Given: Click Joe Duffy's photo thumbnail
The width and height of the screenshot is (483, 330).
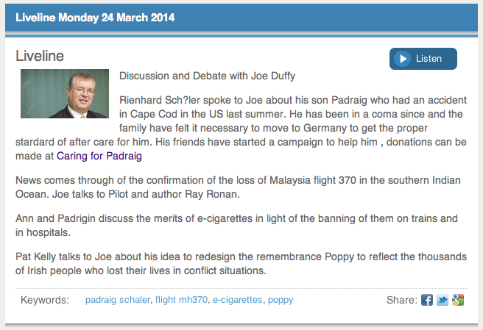Looking at the screenshot, I should pos(64,93).
